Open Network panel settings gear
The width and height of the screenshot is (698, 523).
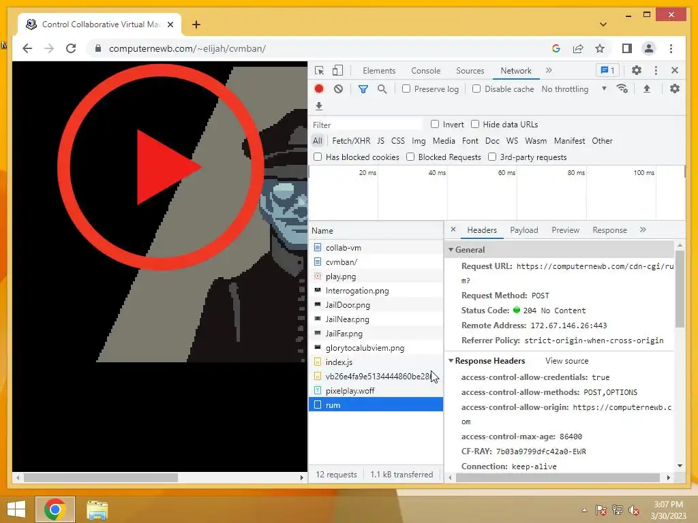(x=675, y=89)
